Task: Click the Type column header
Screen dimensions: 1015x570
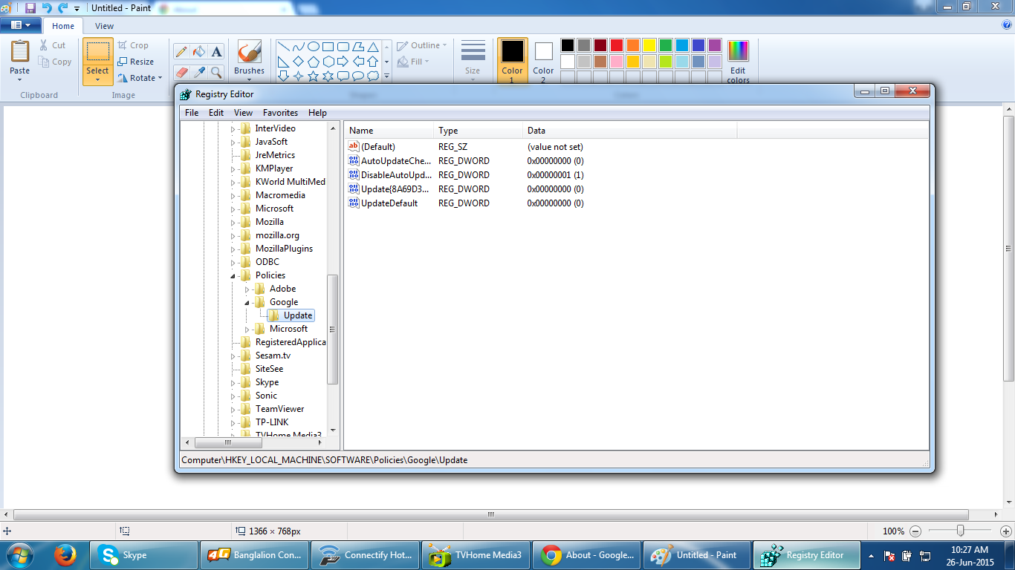Action: point(478,131)
